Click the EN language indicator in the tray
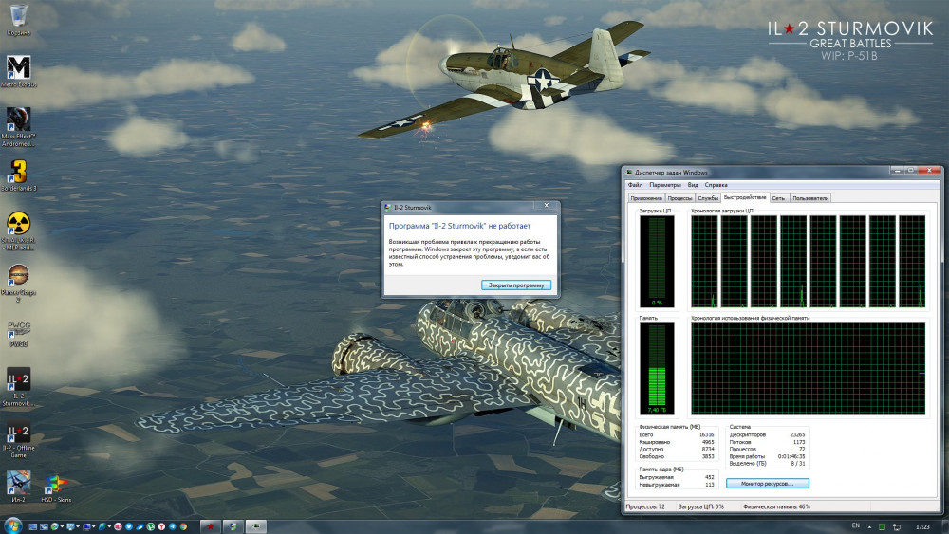Viewport: 949px width, 534px height. (856, 525)
